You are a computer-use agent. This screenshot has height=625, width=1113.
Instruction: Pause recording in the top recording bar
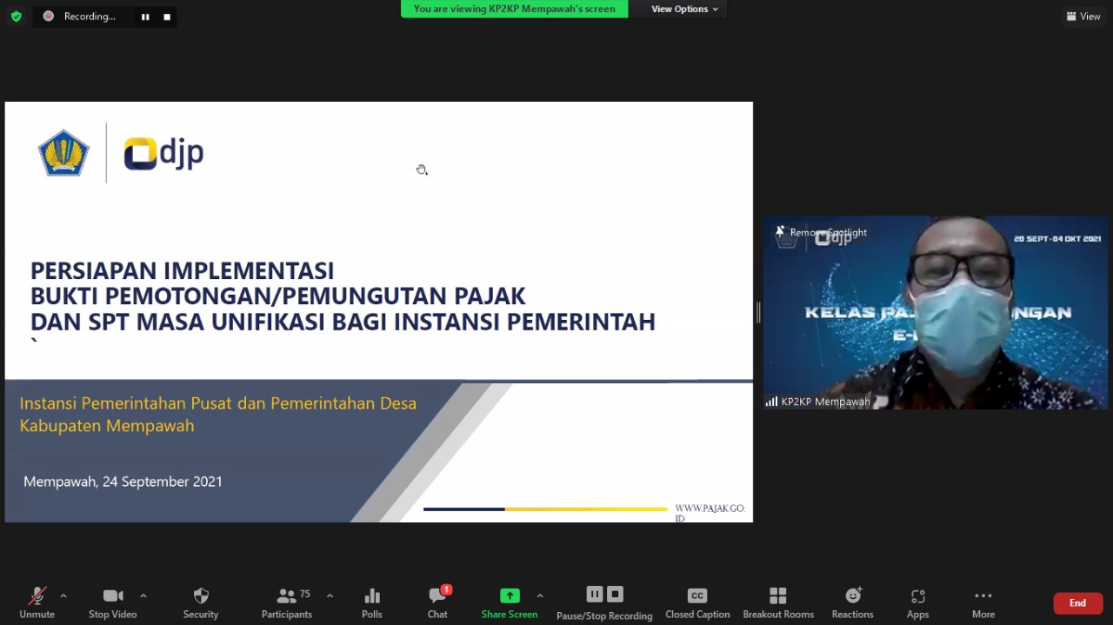click(145, 17)
